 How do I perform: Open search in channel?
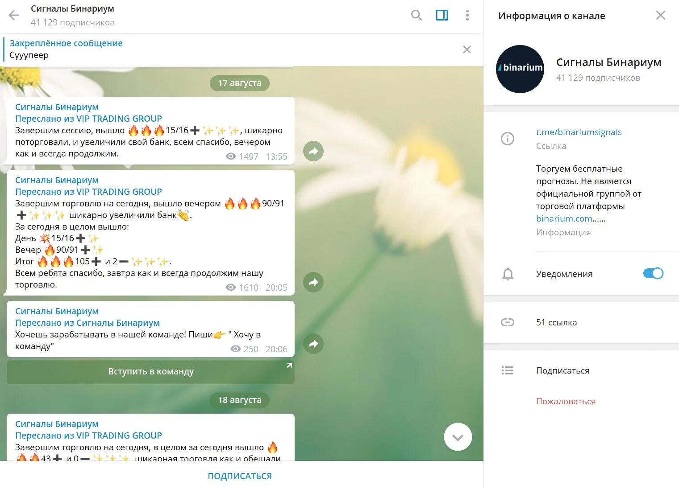point(416,16)
